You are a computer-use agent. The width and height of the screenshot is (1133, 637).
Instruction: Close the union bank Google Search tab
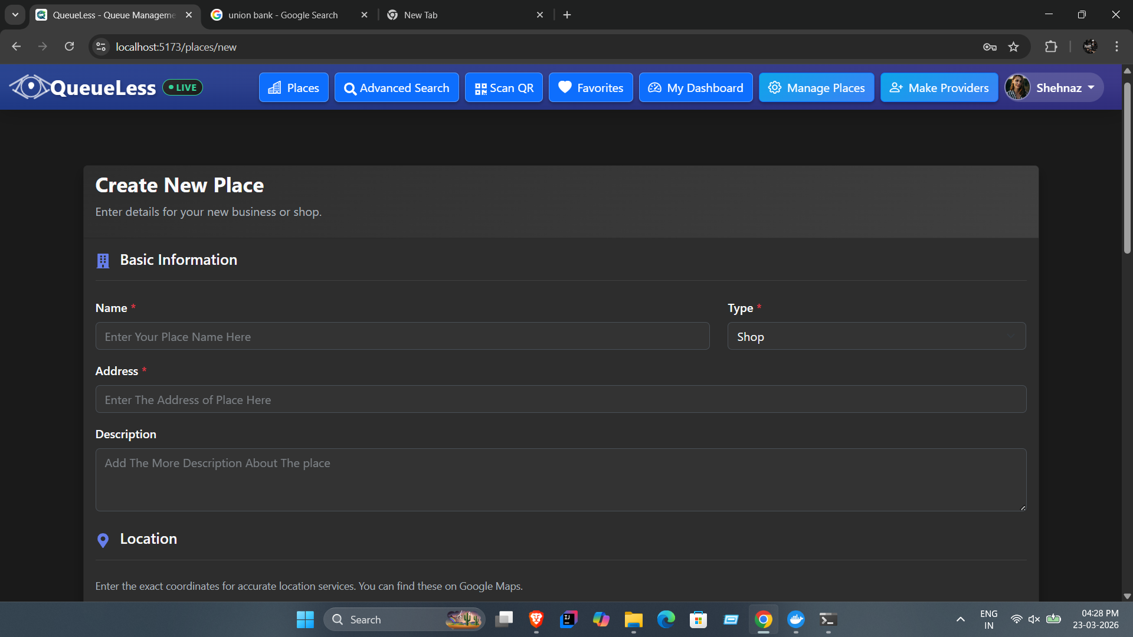click(x=364, y=15)
